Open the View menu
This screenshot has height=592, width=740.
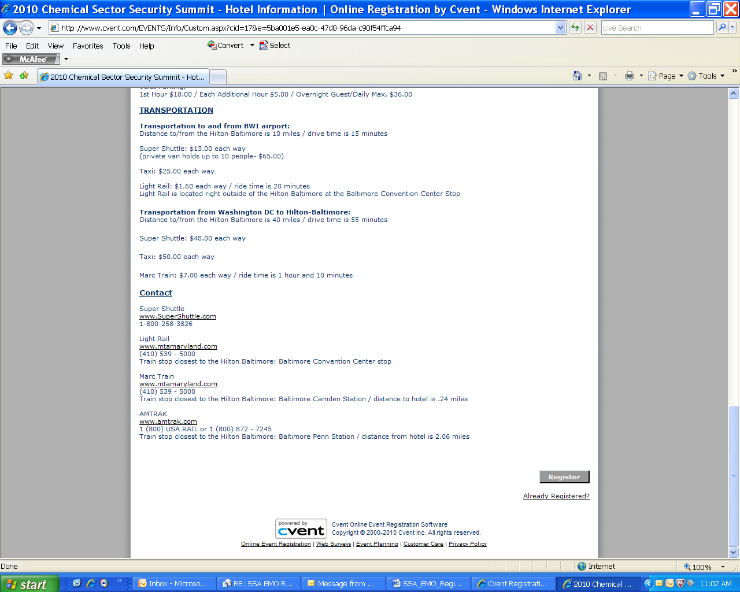55,46
